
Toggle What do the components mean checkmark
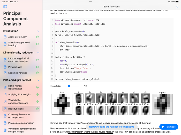pyautogui.click(x=37, y=102)
